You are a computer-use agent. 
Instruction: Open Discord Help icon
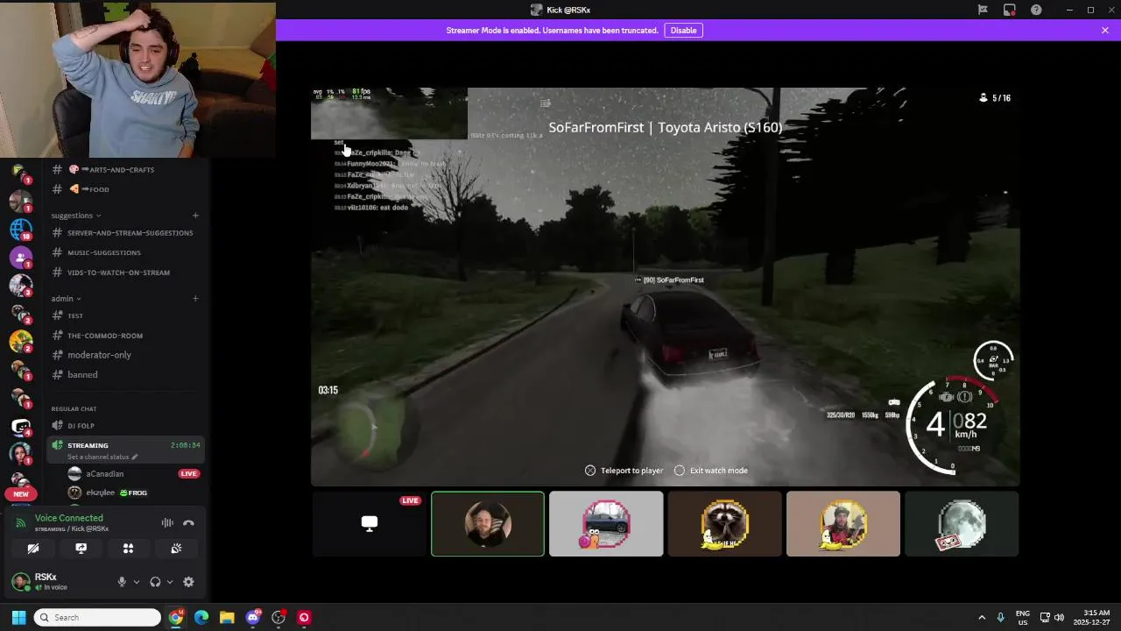[1037, 10]
